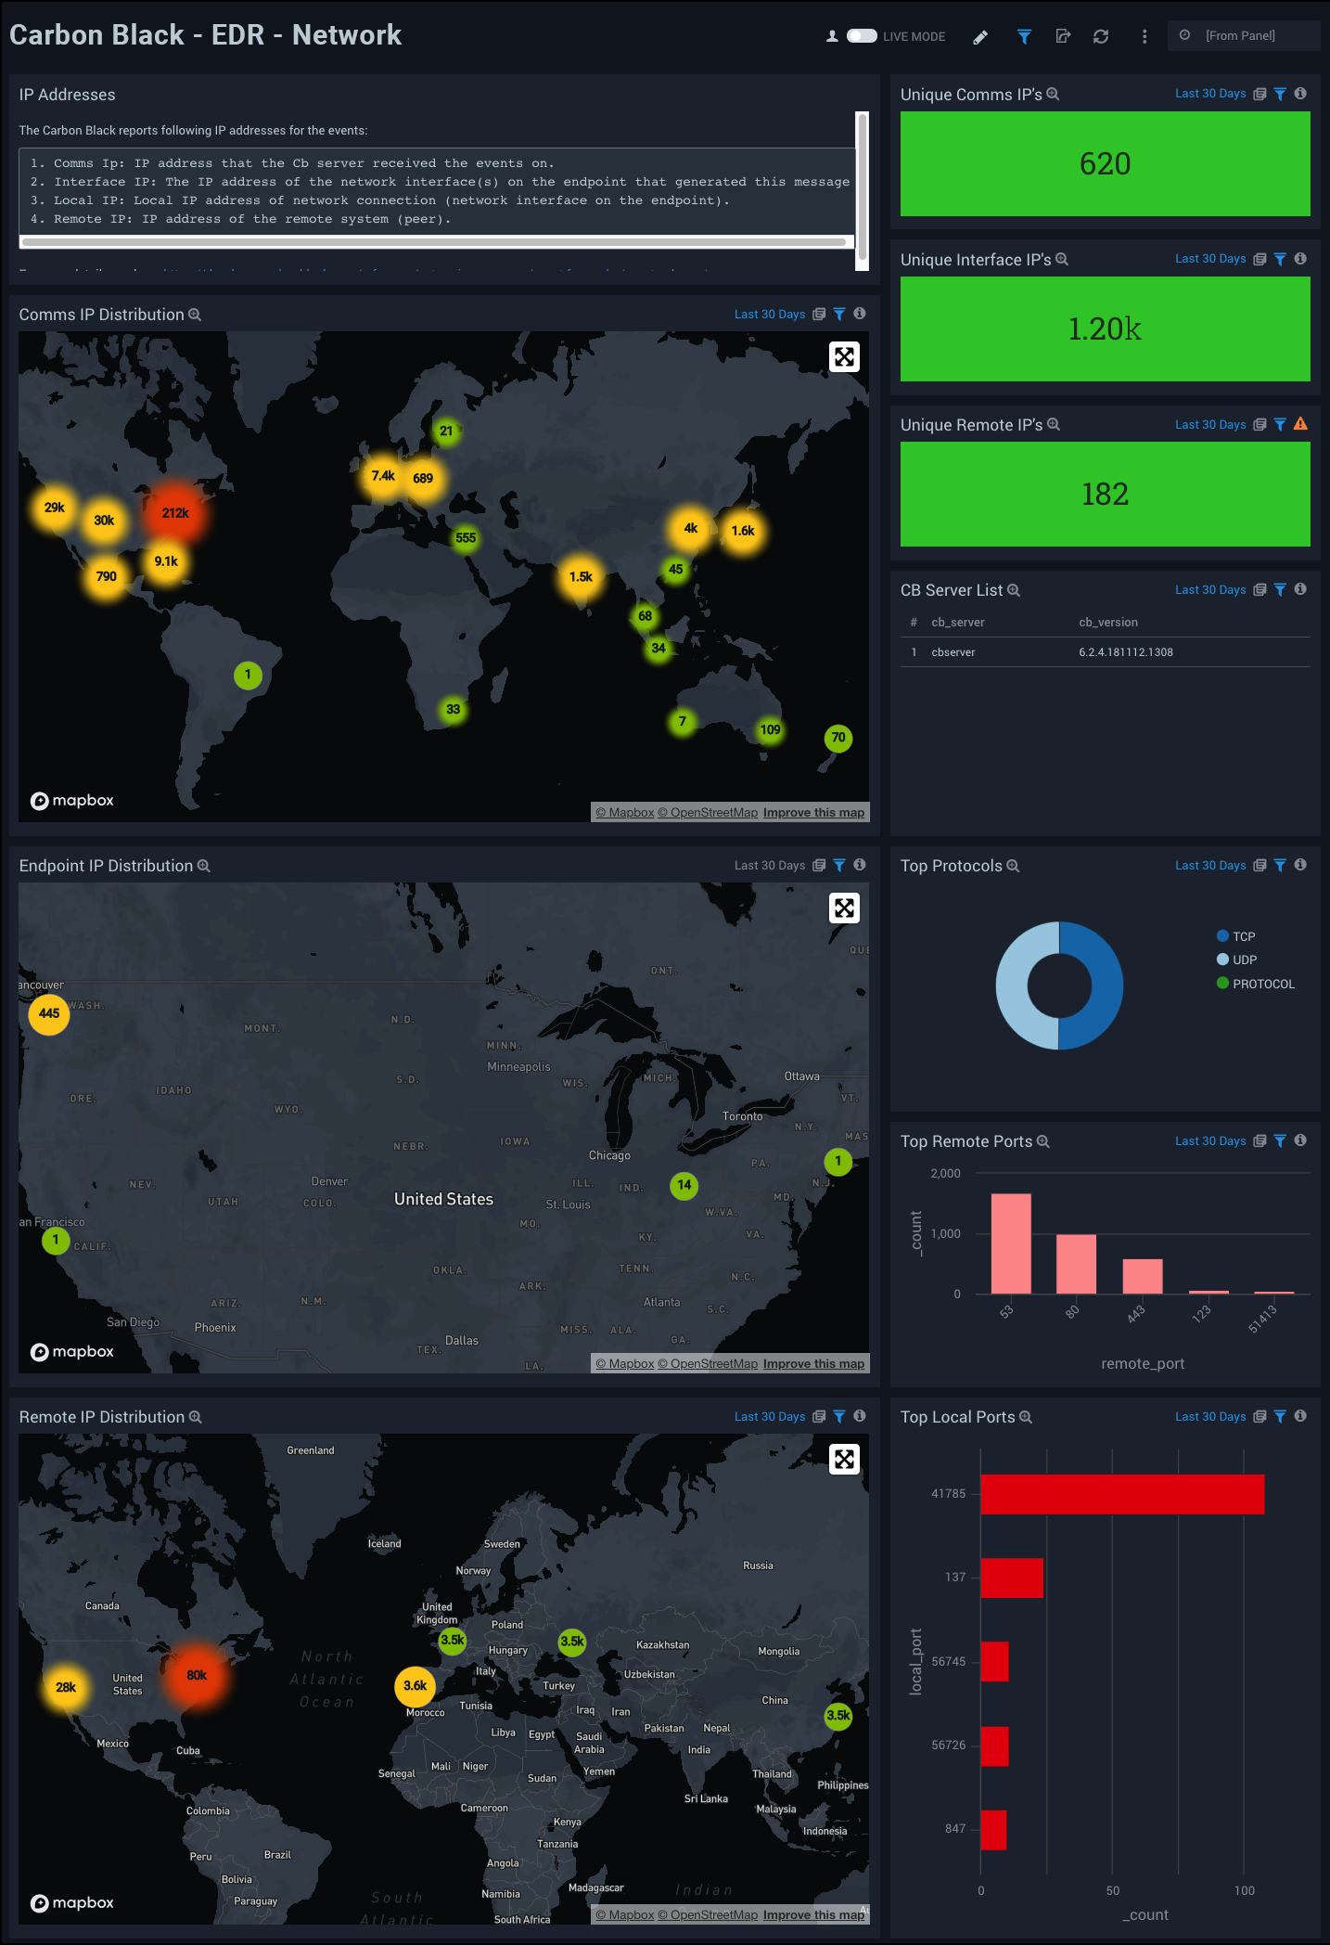1330x1945 pixels.
Task: Click the share dashboard icon
Action: pos(1063,37)
